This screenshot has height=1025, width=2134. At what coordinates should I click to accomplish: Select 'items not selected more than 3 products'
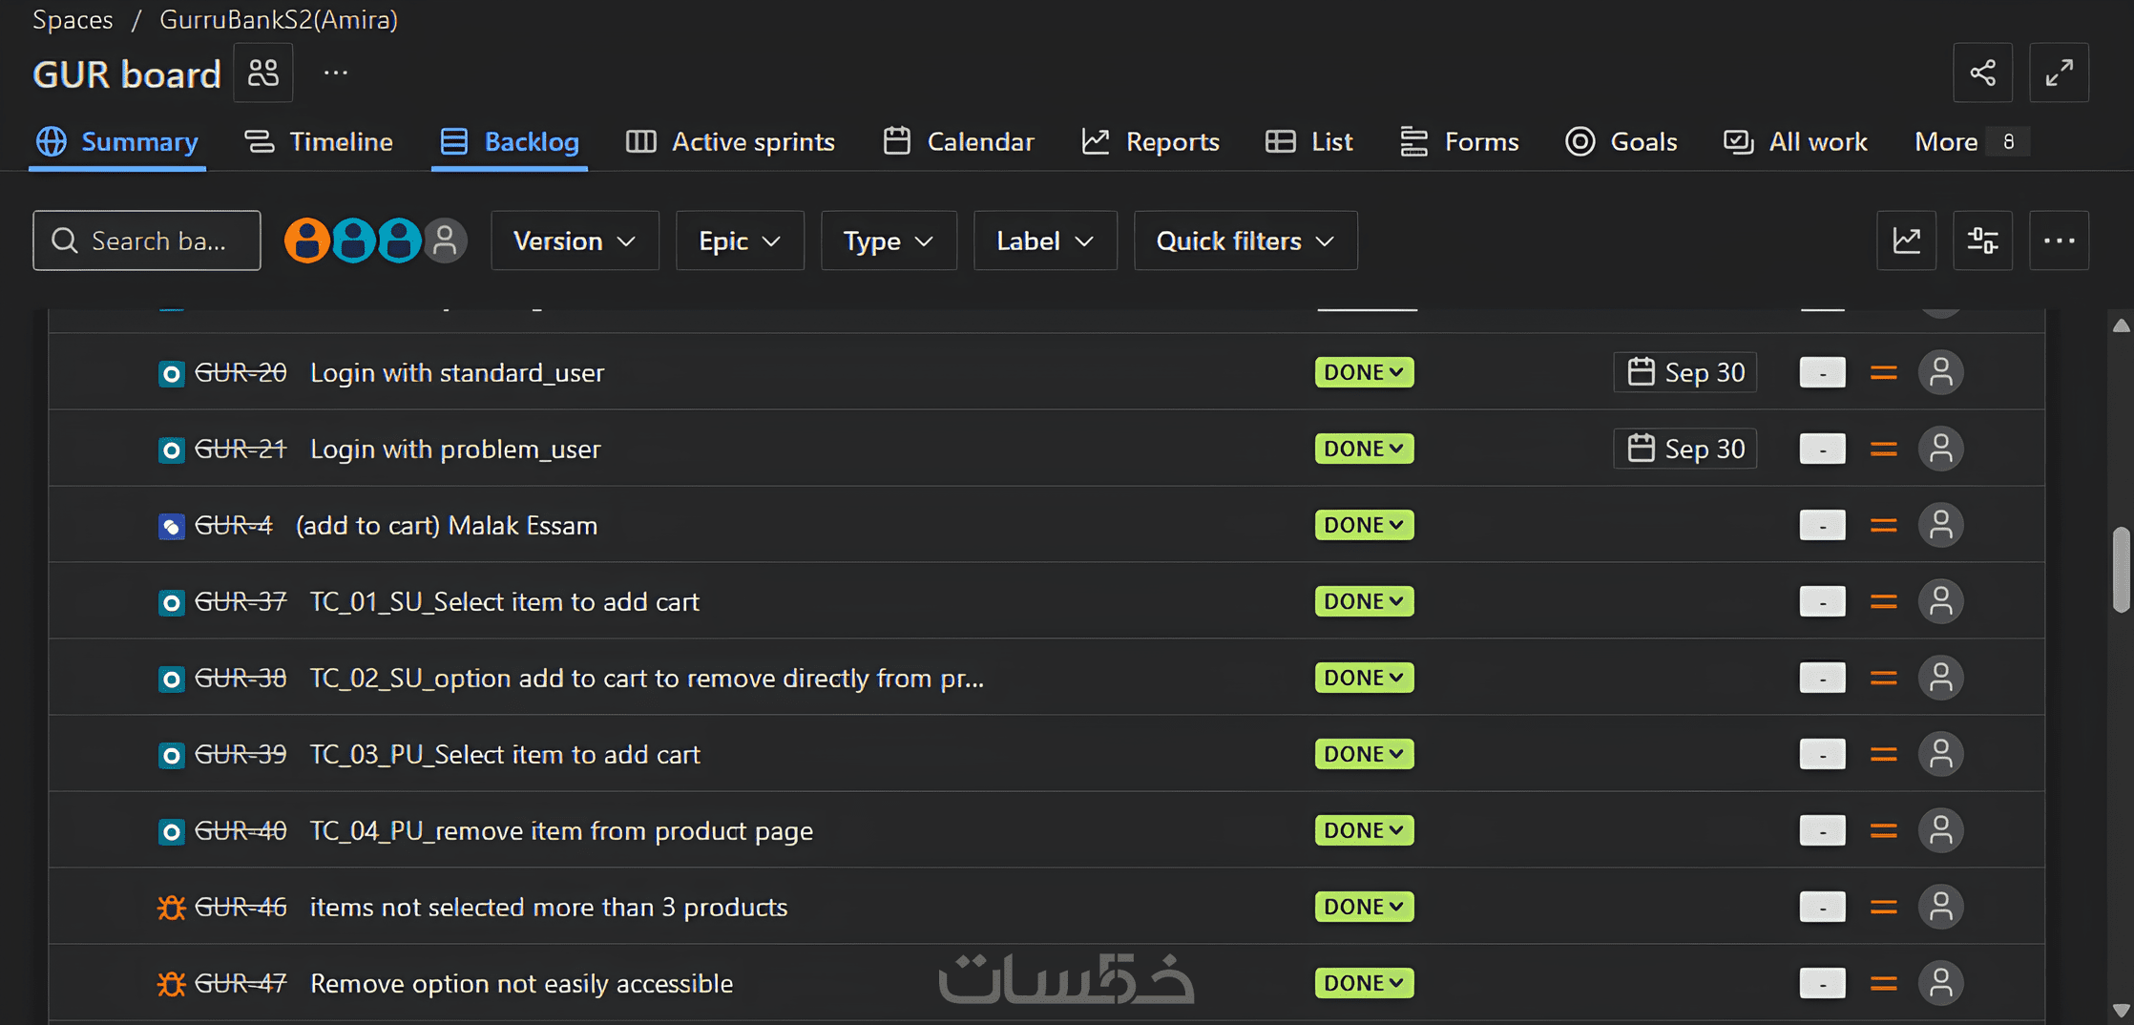click(x=549, y=908)
